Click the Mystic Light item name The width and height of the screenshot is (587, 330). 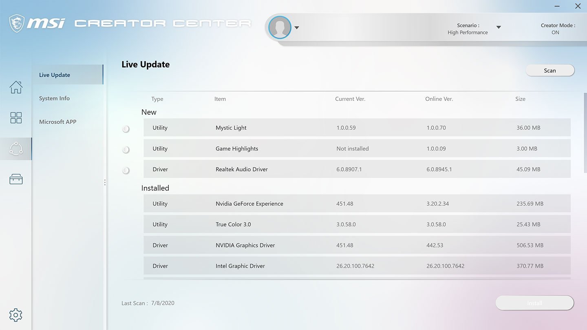pos(231,128)
